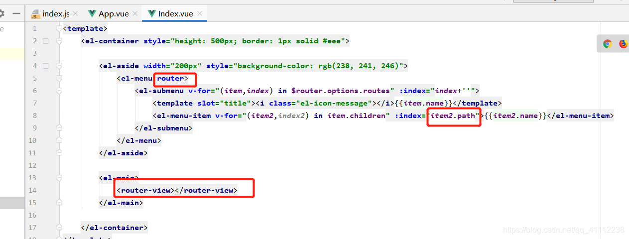This screenshot has height=239, width=629.
Task: Fold at the closing el-container marker on line 17
Action: coord(60,228)
